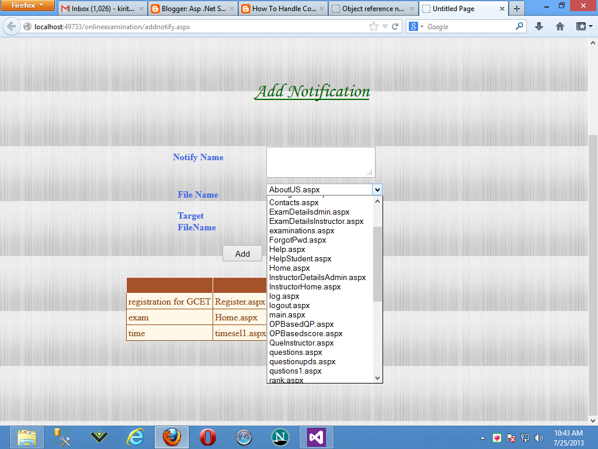This screenshot has width=598, height=449.
Task: Launch Netscape Navigator from the taskbar
Action: 280,437
